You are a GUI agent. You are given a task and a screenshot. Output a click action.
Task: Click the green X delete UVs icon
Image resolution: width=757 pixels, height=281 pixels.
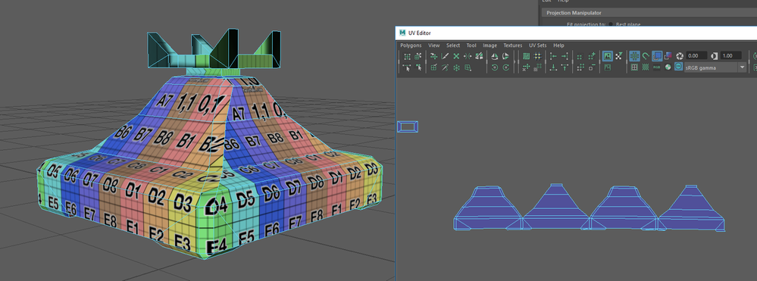click(x=456, y=57)
